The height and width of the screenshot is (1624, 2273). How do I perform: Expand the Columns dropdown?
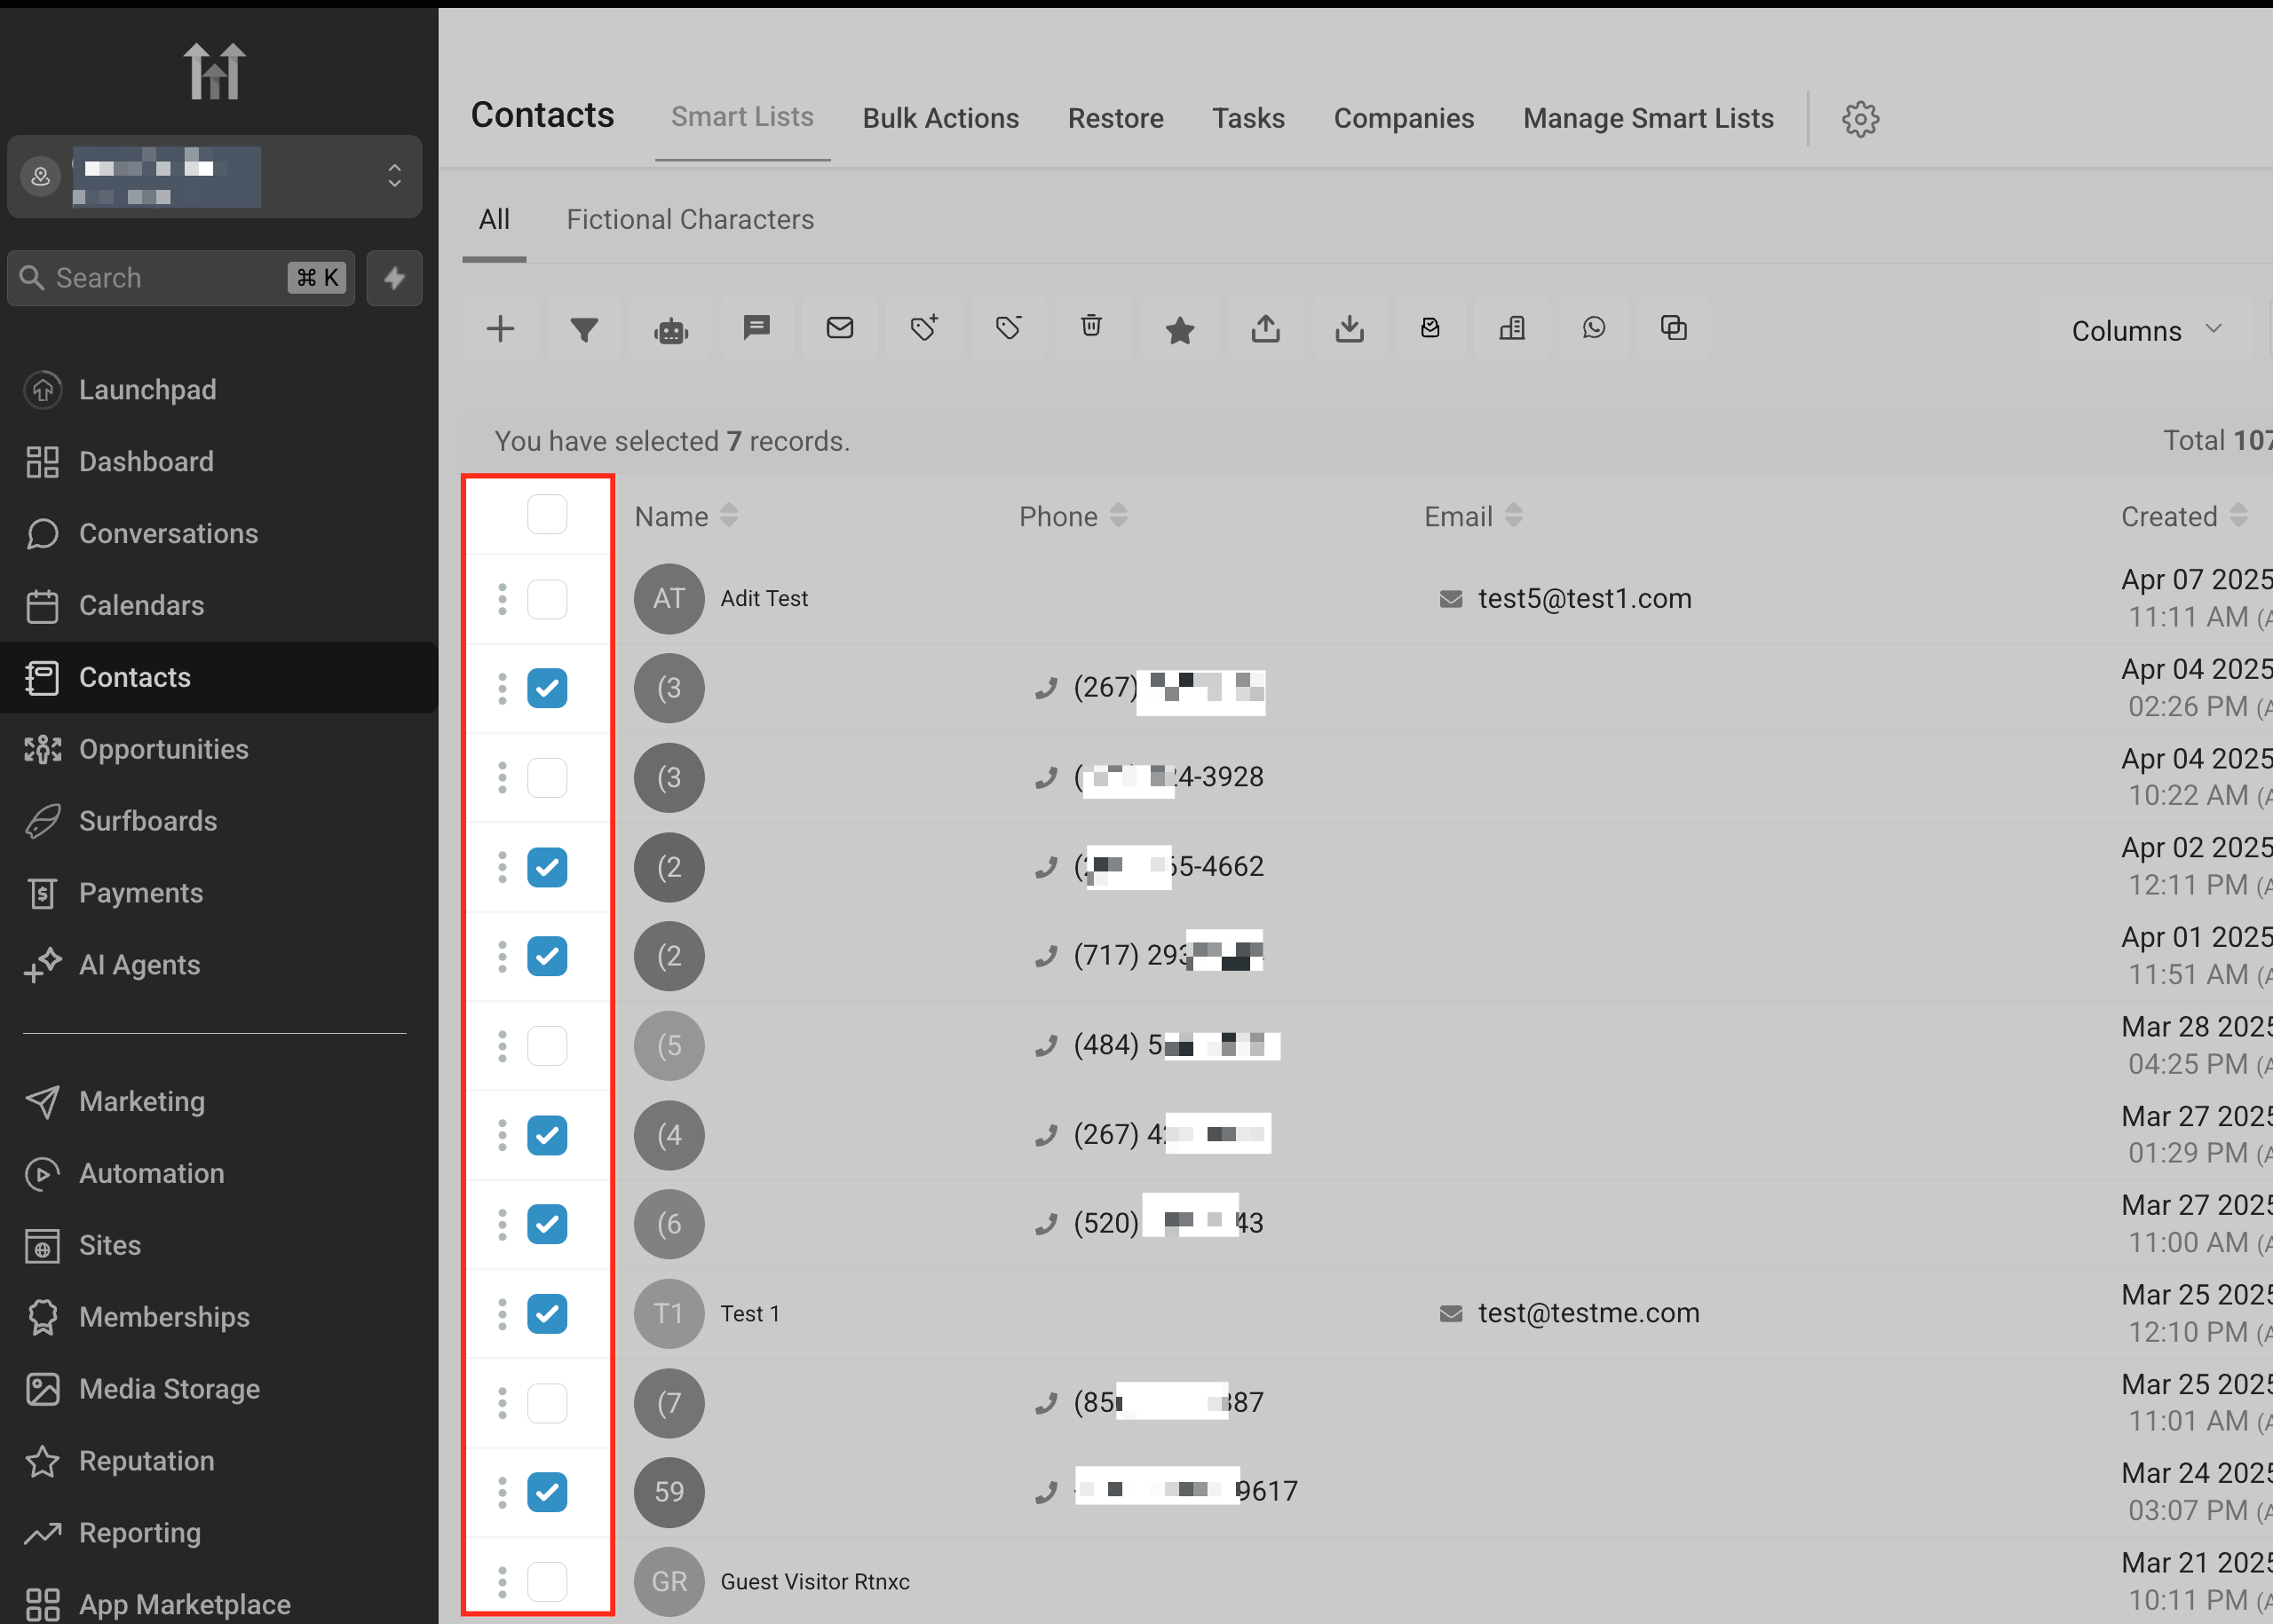tap(2145, 330)
